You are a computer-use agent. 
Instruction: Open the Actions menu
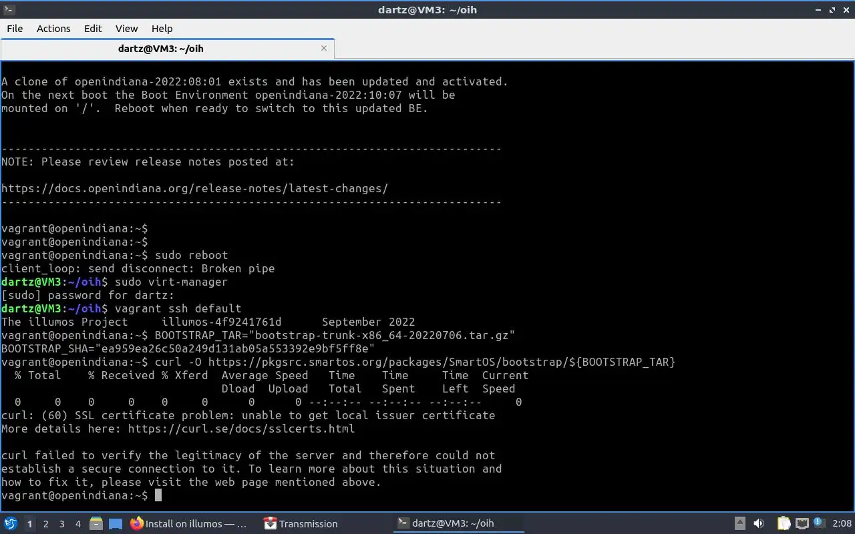pyautogui.click(x=53, y=28)
